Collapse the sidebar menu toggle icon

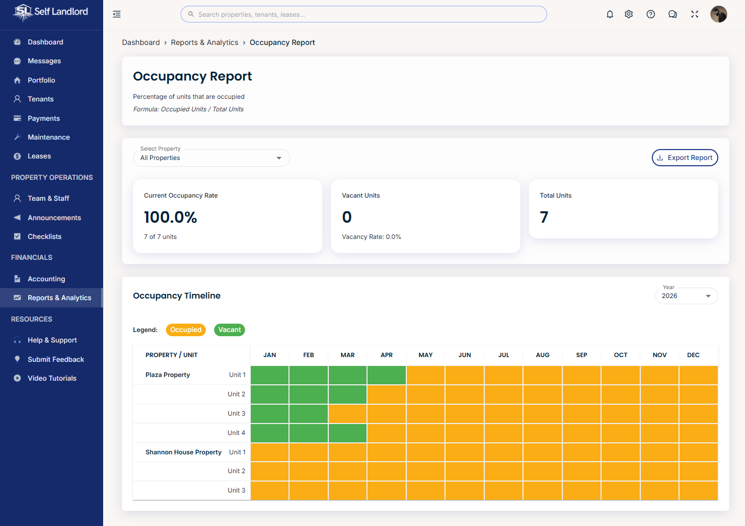pyautogui.click(x=117, y=14)
